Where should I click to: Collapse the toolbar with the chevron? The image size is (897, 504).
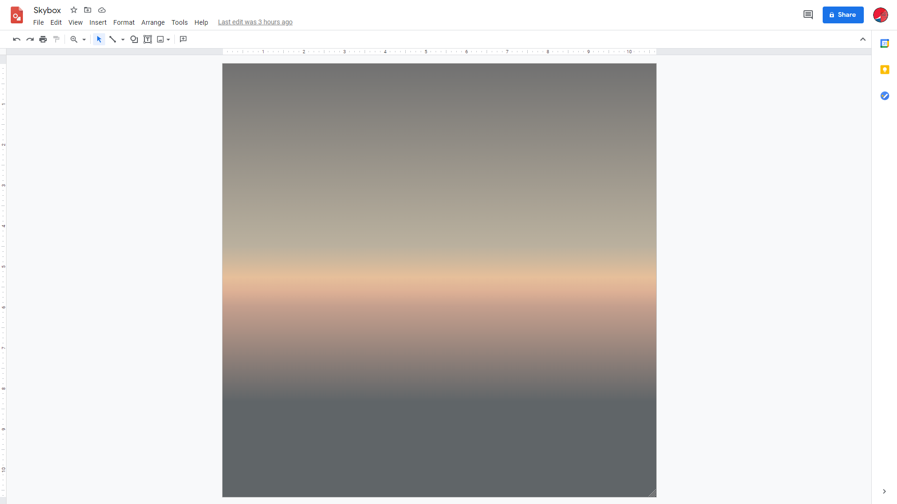pyautogui.click(x=863, y=39)
